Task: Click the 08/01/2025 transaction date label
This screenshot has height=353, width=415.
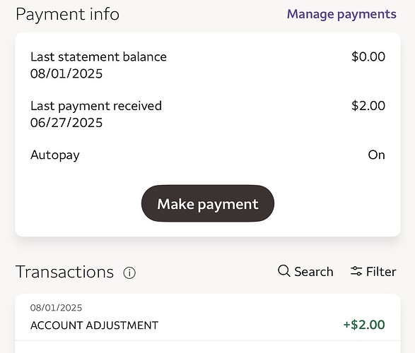Action: 56,308
